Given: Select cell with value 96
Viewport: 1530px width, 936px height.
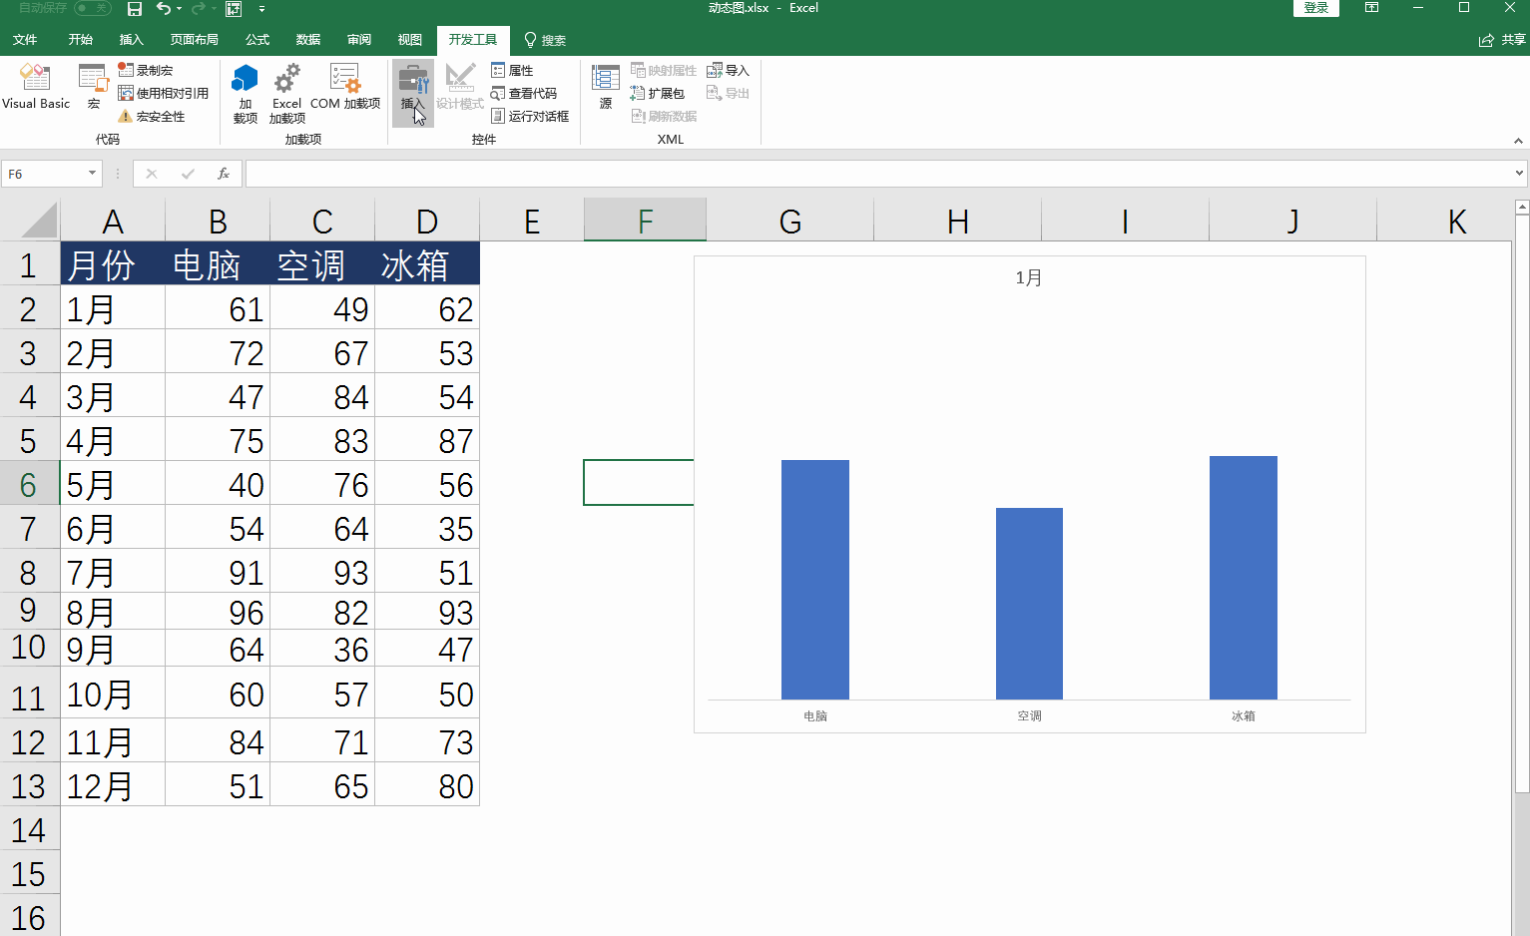Looking at the screenshot, I should (218, 611).
